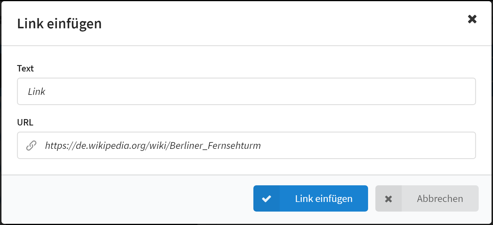This screenshot has width=493, height=225.
Task: Click the 'Link einfügen' text on blue button
Action: tap(324, 198)
